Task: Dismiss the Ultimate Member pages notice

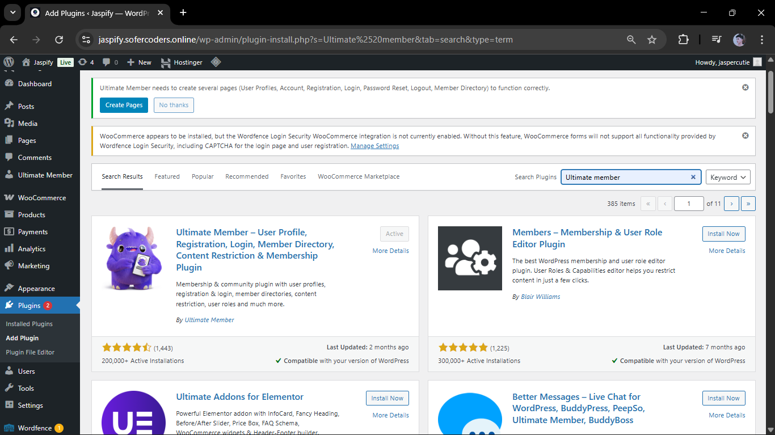Action: 745,87
